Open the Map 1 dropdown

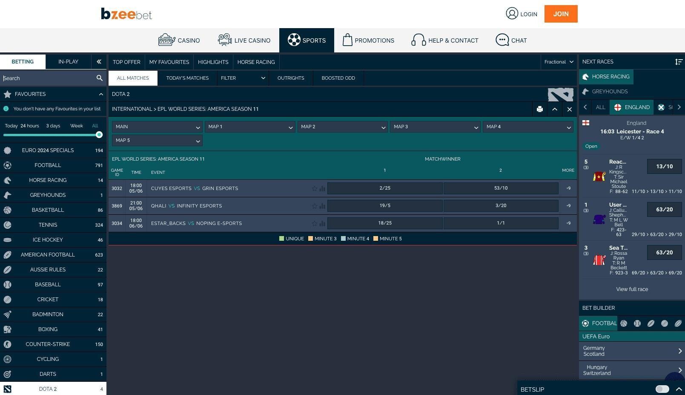[250, 127]
